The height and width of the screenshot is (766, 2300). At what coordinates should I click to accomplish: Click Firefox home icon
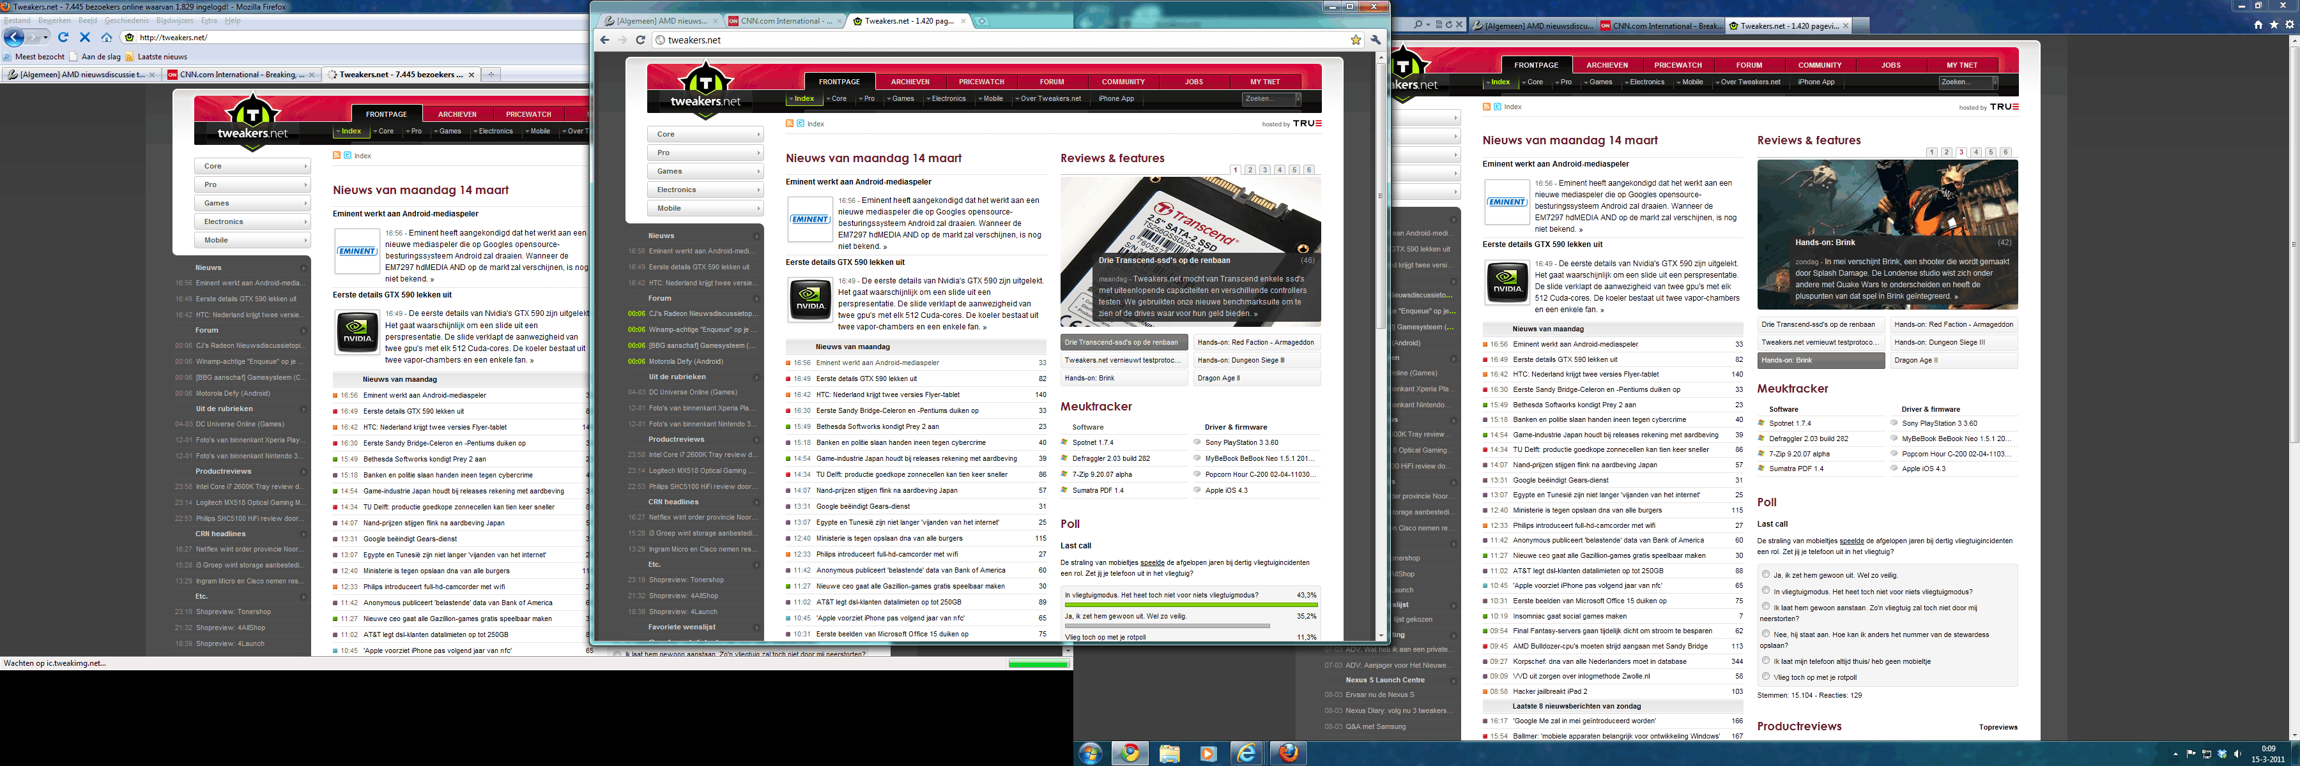(107, 38)
